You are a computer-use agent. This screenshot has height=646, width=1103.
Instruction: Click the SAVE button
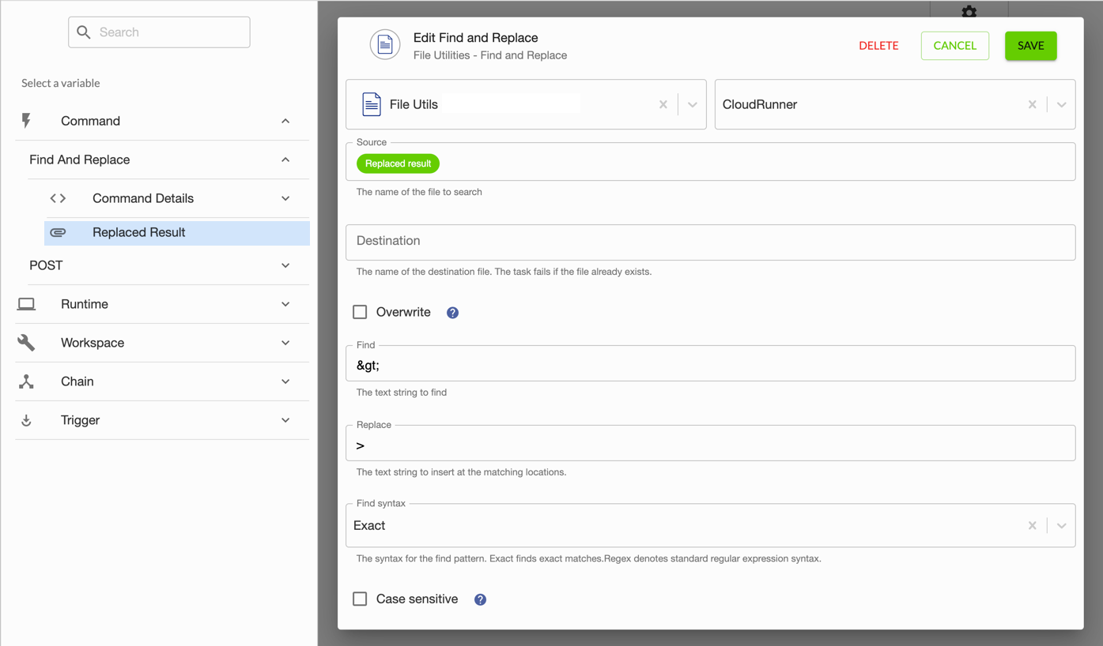(x=1030, y=46)
